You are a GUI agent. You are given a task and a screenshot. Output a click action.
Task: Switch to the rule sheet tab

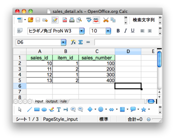(63, 101)
